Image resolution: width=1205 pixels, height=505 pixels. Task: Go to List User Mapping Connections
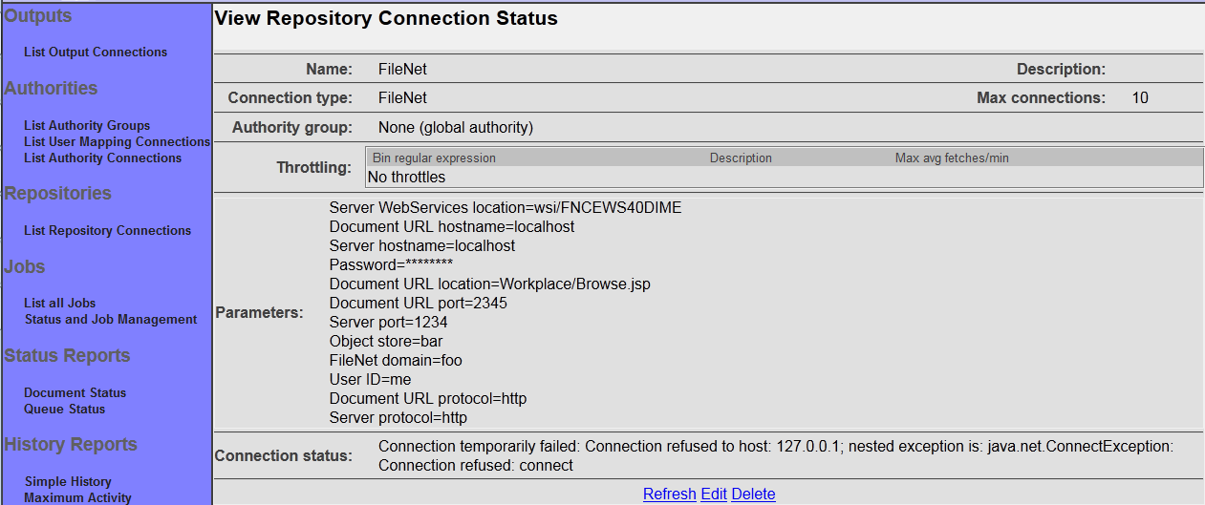(x=117, y=141)
